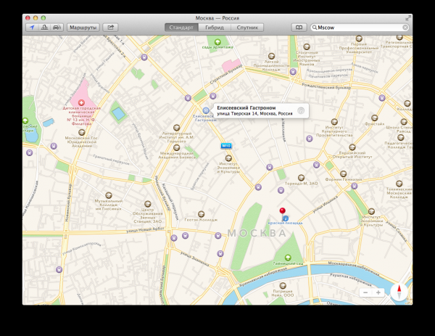435x336 pixels.
Task: Click the Торнадо-М, ЗАО marker
Action: 301,178
